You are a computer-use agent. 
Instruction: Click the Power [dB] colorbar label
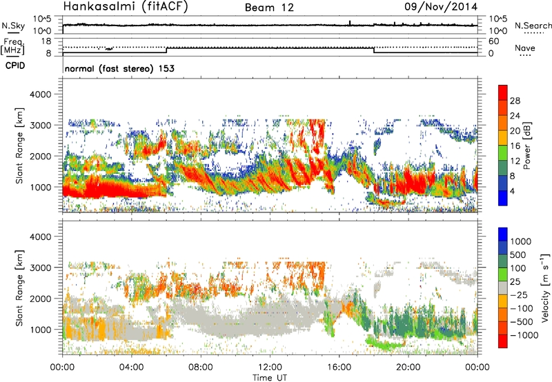pyautogui.click(x=526, y=145)
